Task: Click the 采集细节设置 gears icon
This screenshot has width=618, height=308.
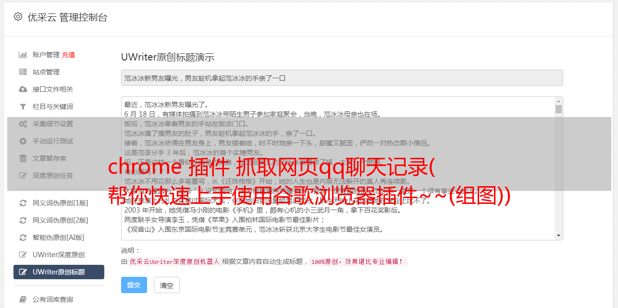Action: [23, 124]
